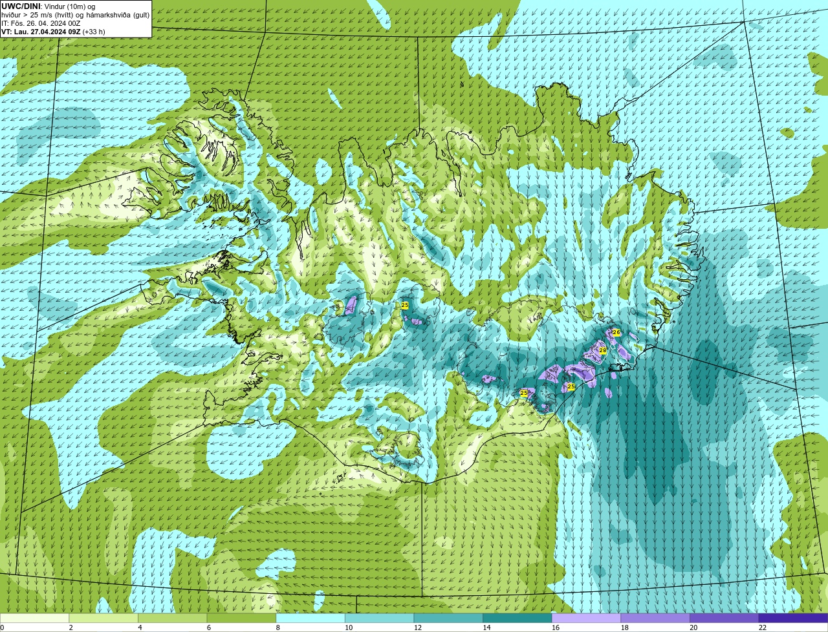Click the yellow gust label '28'
828x632 pixels.
coord(603,350)
